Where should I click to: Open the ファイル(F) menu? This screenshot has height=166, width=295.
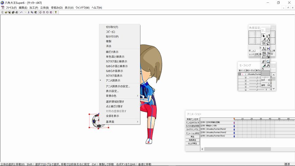pos(11,8)
